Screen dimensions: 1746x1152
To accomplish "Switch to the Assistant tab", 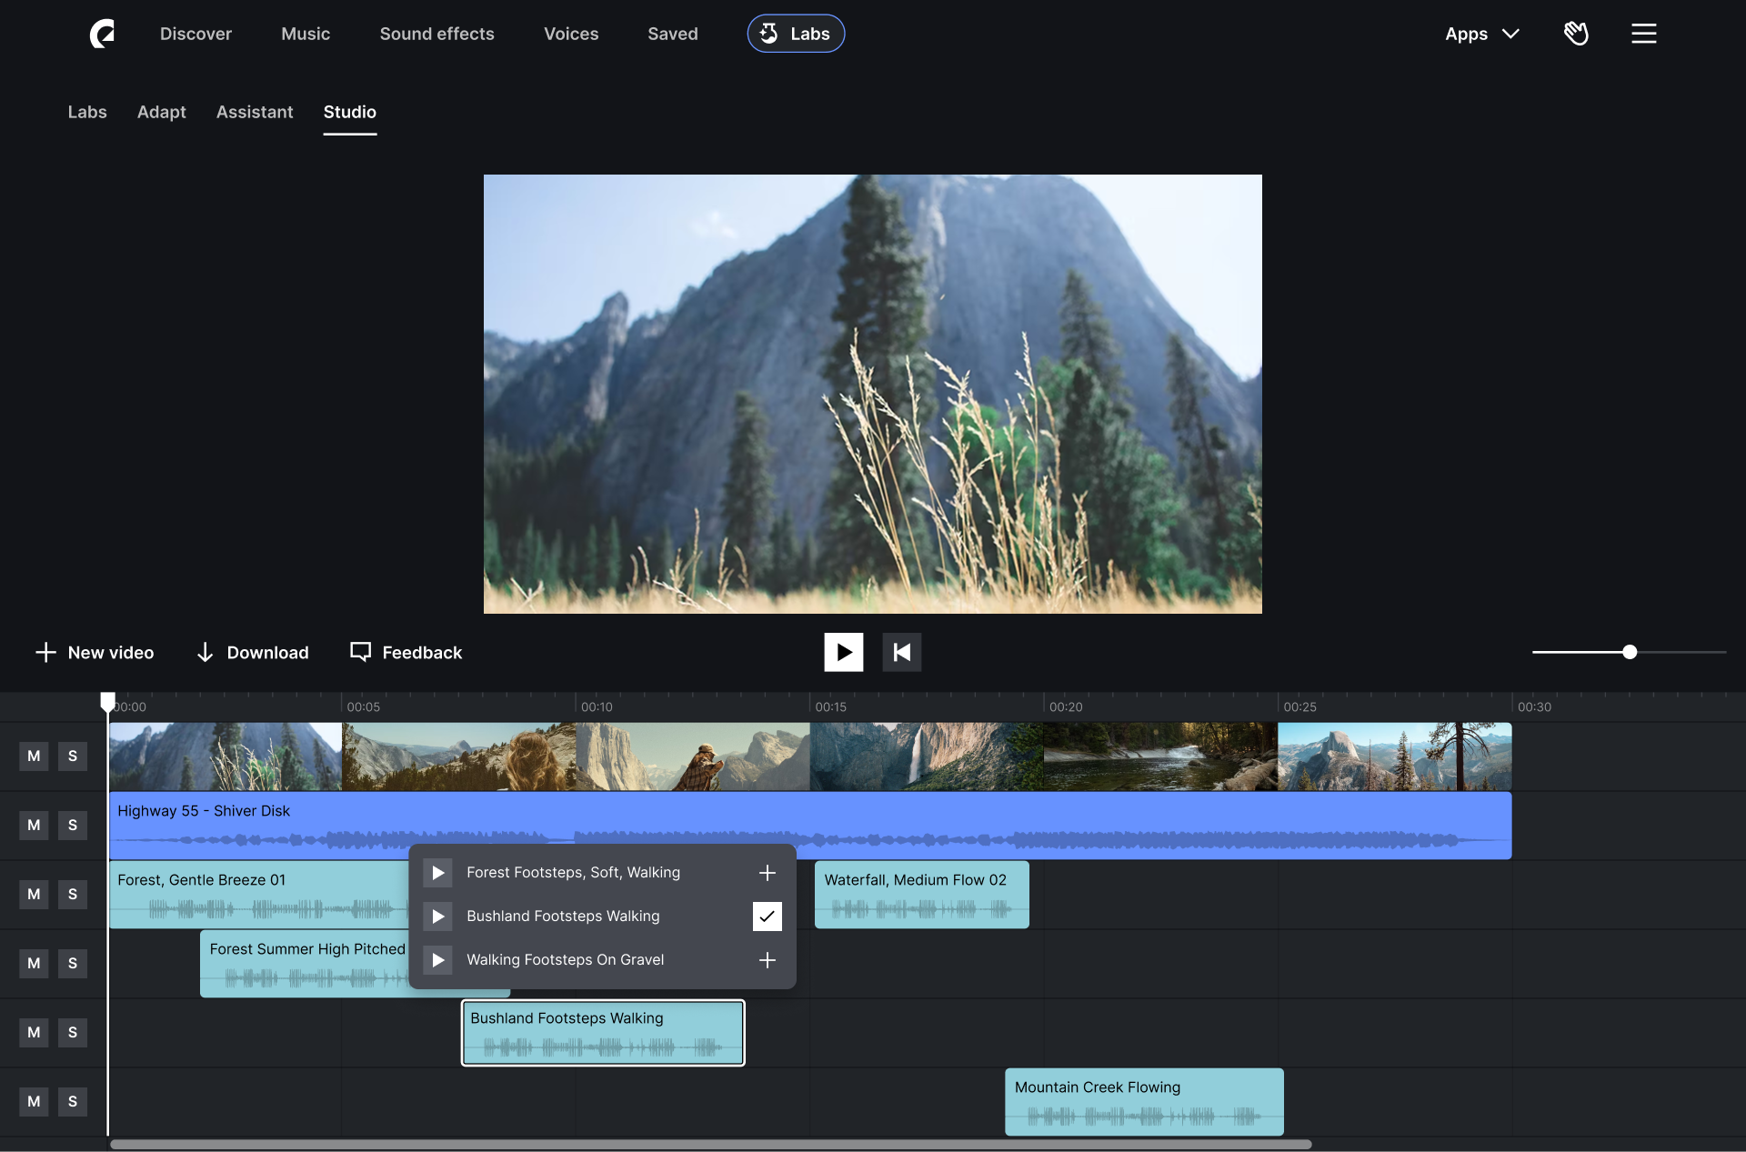I will click(x=255, y=112).
